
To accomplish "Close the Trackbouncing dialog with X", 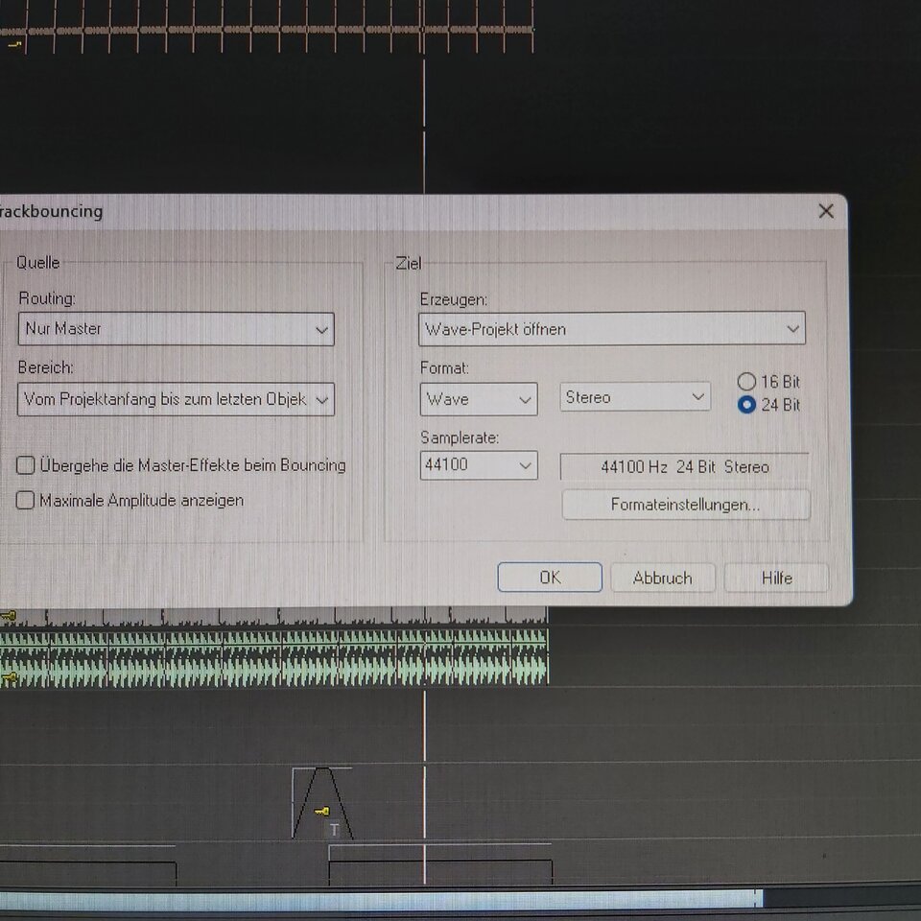I will tap(826, 211).
